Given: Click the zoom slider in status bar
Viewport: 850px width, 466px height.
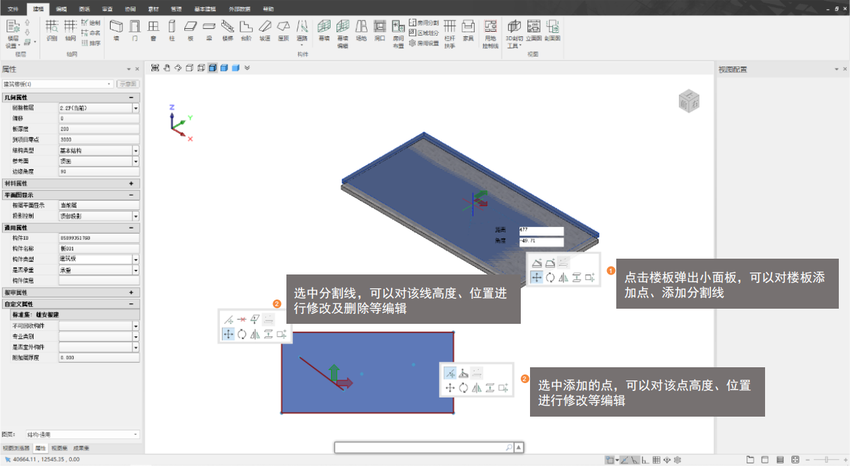Looking at the screenshot, I should 827,459.
